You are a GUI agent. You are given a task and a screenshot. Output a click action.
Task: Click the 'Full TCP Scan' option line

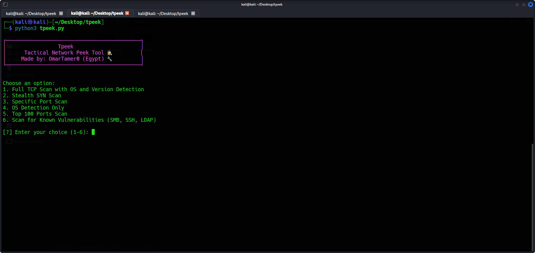73,89
